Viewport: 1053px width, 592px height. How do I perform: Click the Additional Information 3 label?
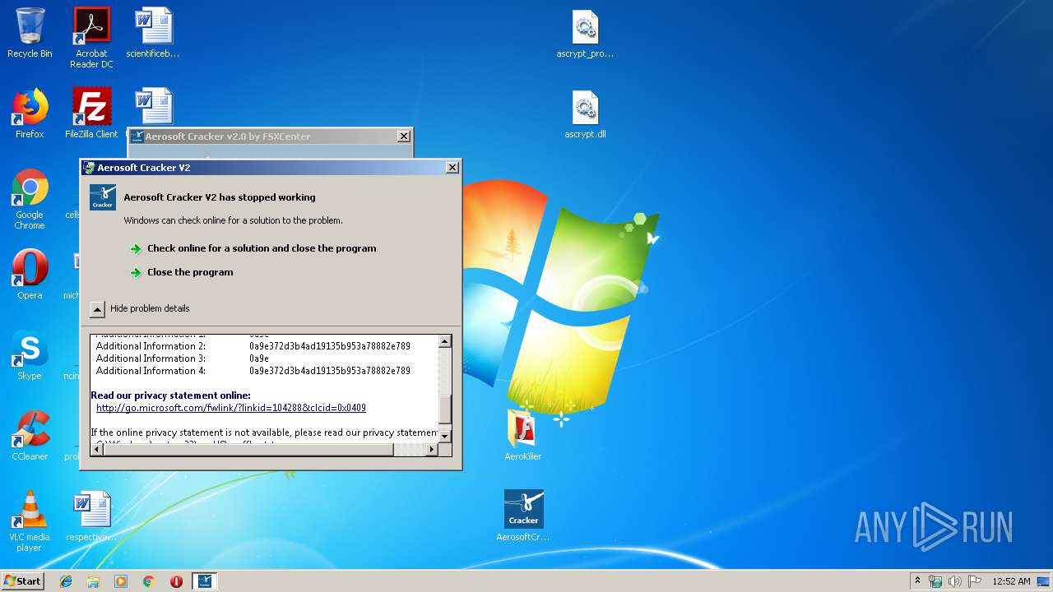point(151,358)
